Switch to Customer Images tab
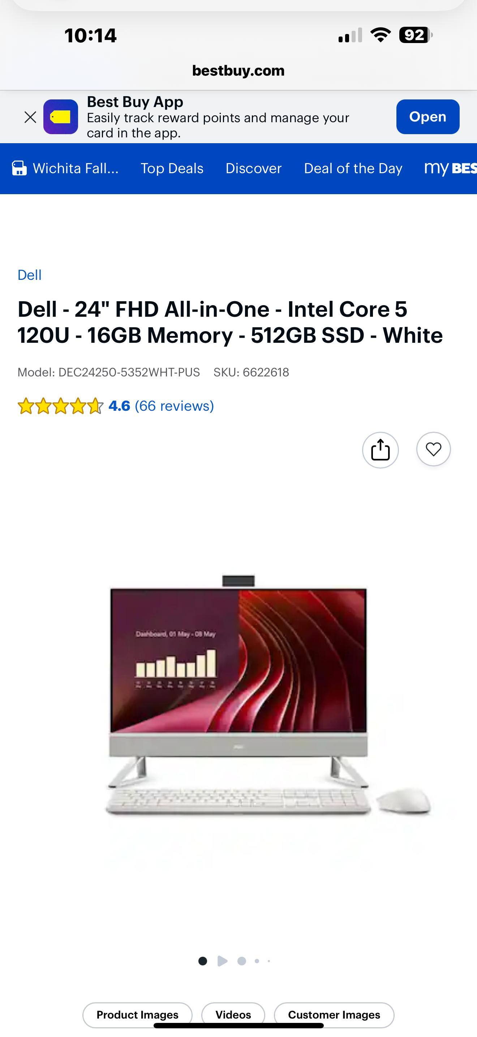Viewport: 477px width, 1037px height. [x=334, y=1015]
